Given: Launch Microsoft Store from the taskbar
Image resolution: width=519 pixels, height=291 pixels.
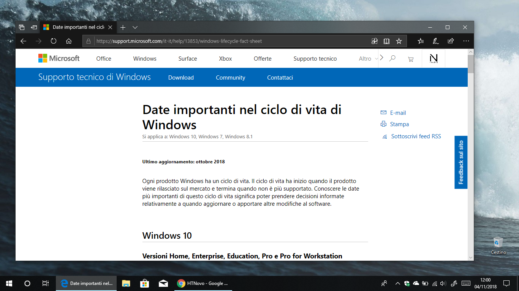Looking at the screenshot, I should point(144,283).
